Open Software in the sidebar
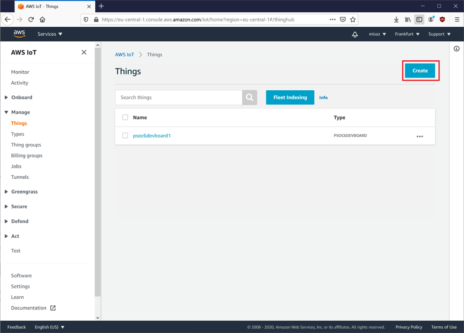 pyautogui.click(x=21, y=275)
